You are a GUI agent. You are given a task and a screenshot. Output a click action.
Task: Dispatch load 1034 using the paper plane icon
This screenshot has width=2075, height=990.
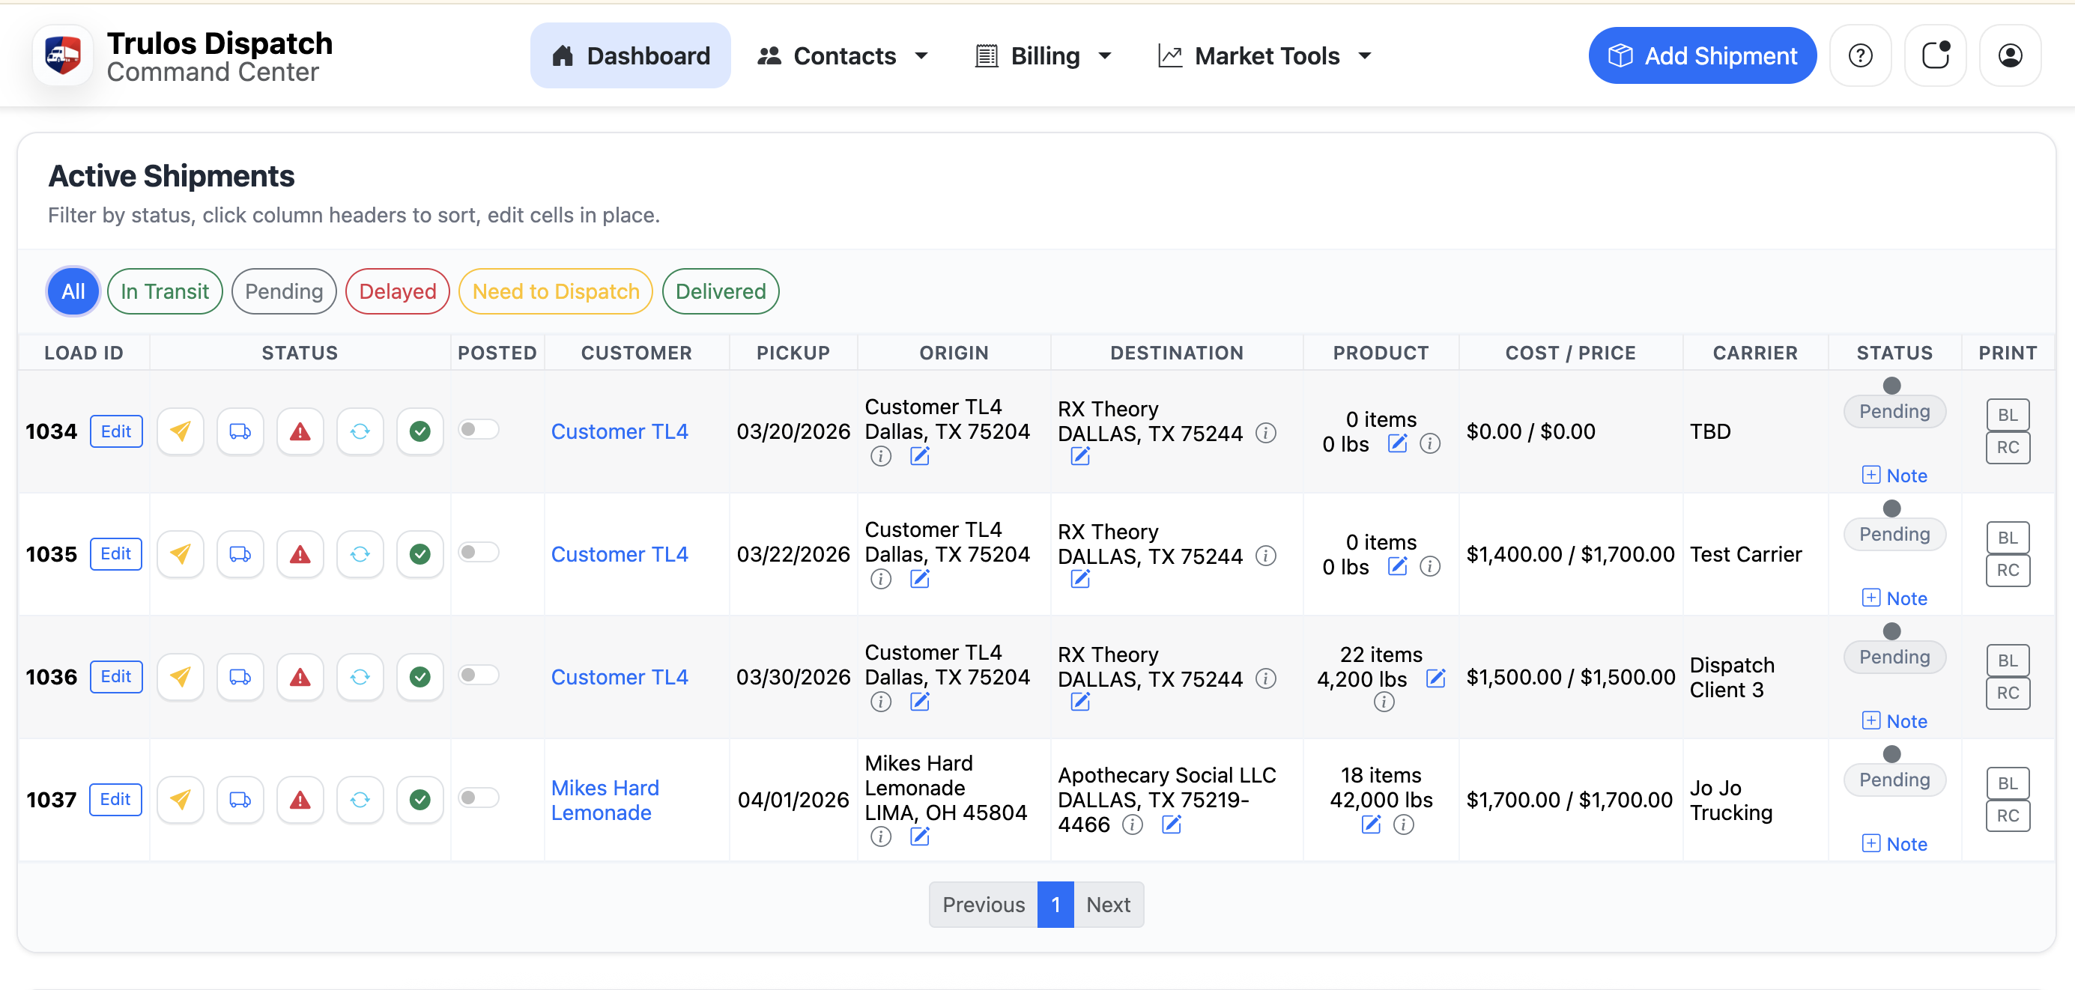[180, 431]
